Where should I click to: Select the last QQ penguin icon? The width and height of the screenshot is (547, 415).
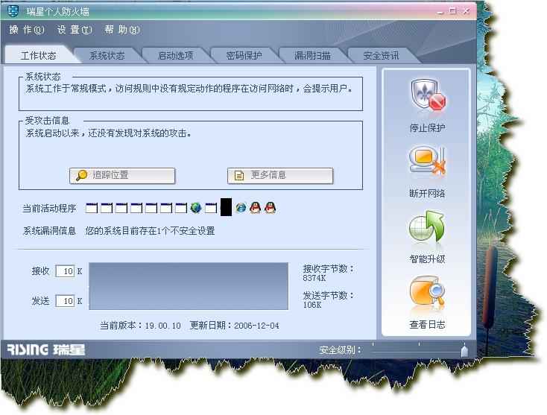coord(271,208)
